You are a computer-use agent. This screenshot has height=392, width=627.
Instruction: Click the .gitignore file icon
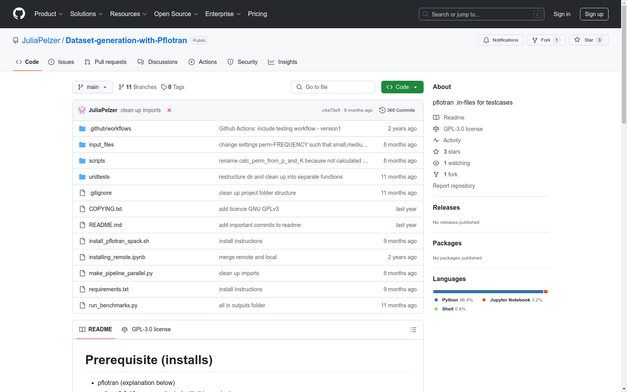tap(82, 193)
